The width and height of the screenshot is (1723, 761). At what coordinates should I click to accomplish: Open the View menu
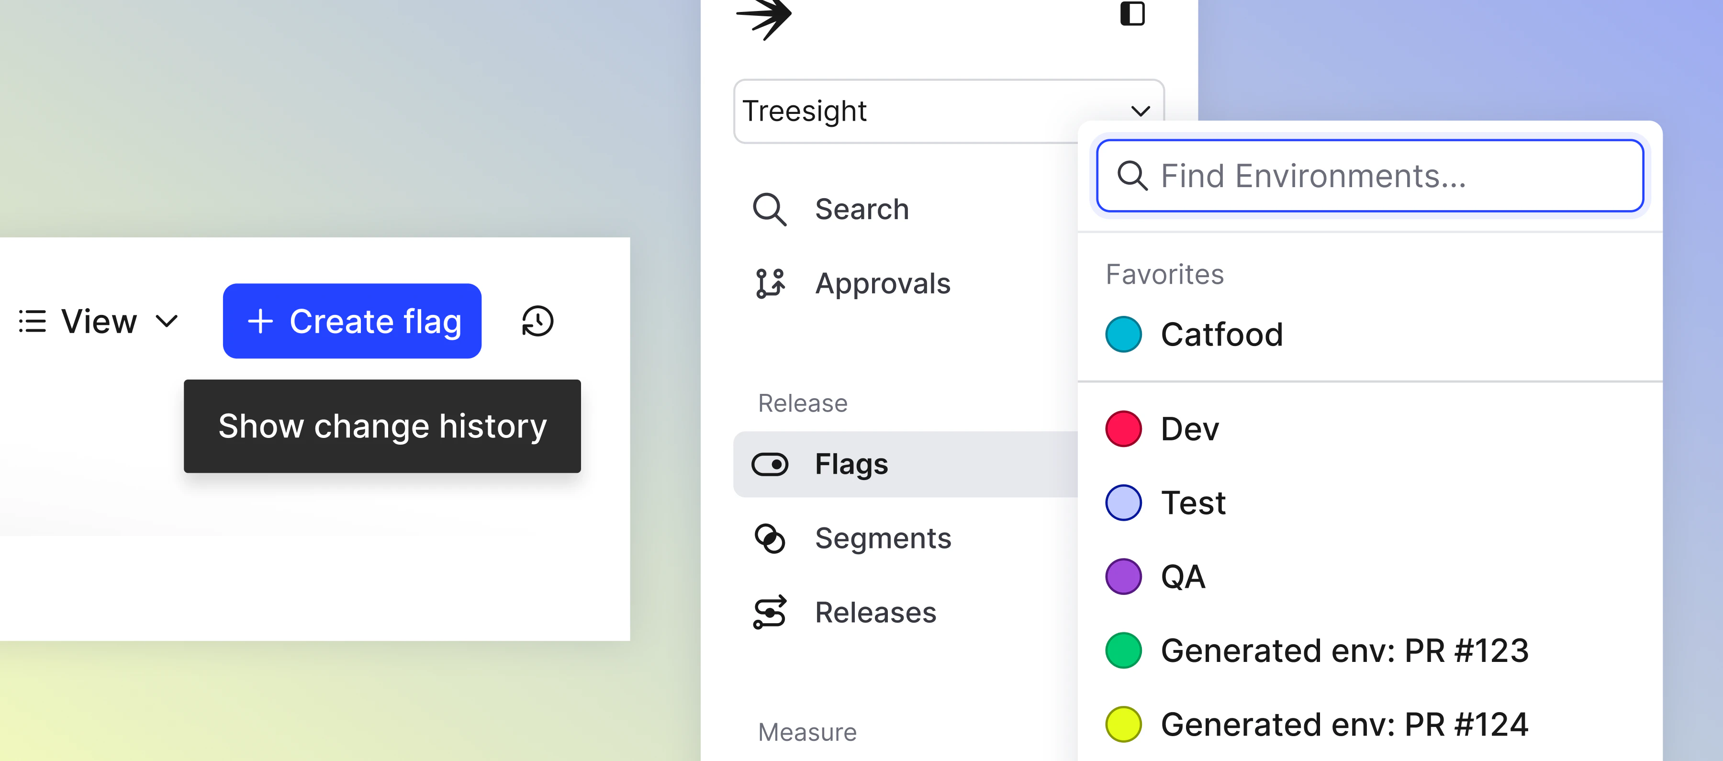pyautogui.click(x=98, y=321)
